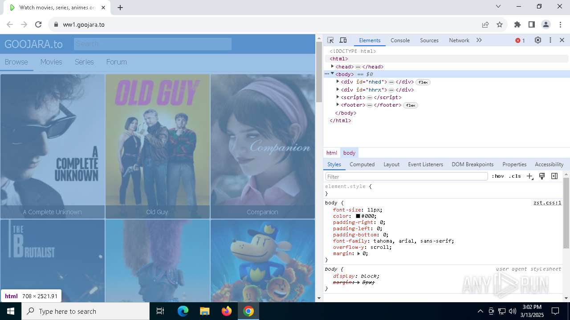
Task: Toggle the flex badge on nhed div
Action: [423, 82]
